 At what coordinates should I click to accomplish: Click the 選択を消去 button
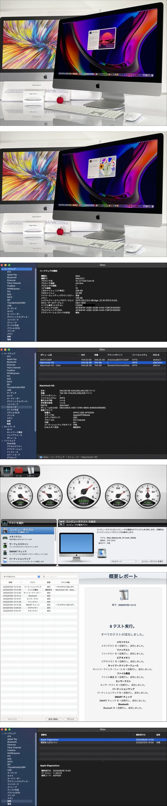coord(13,719)
